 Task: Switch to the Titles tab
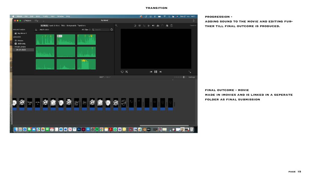(x=63, y=26)
